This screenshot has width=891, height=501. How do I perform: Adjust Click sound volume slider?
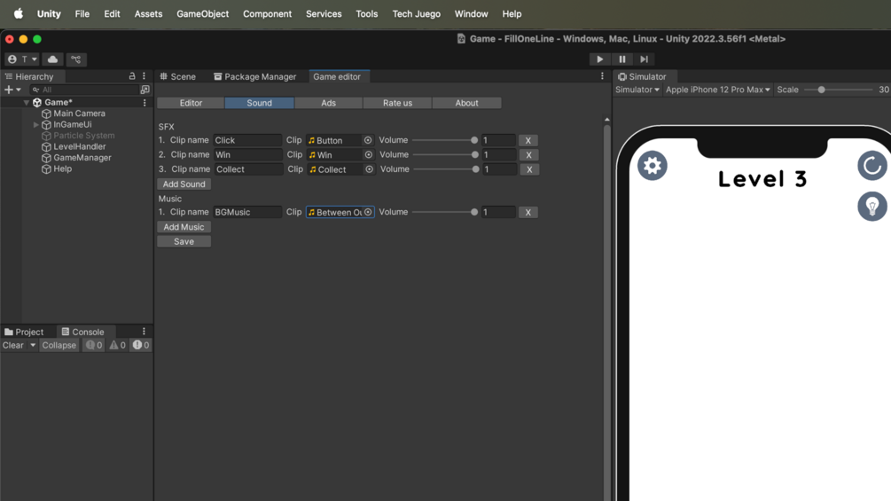tap(445, 140)
